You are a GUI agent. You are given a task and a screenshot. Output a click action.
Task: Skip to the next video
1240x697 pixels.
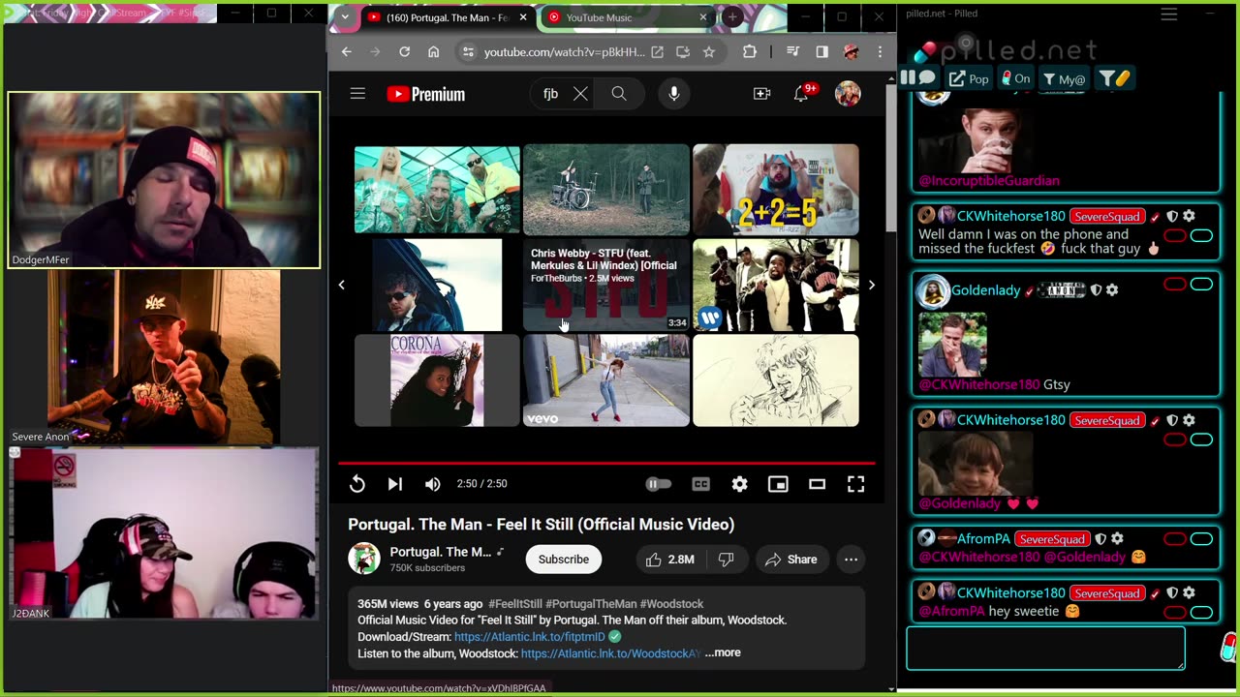(395, 484)
